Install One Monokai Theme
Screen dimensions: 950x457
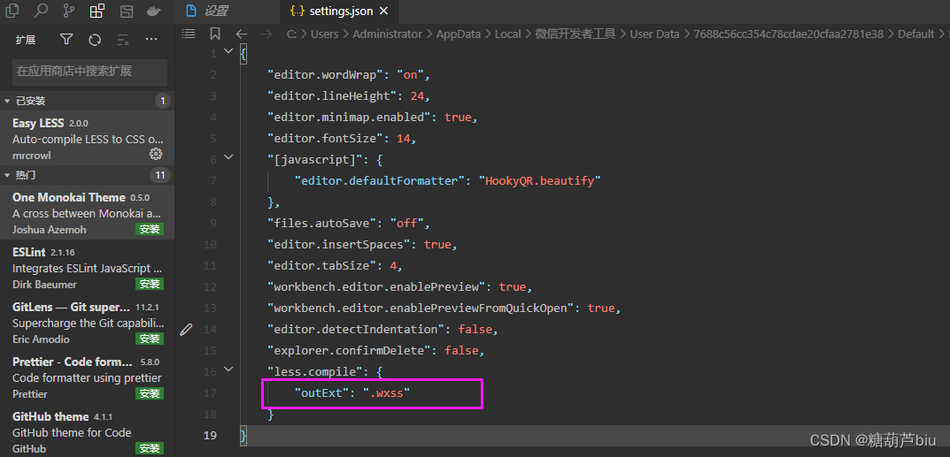150,229
